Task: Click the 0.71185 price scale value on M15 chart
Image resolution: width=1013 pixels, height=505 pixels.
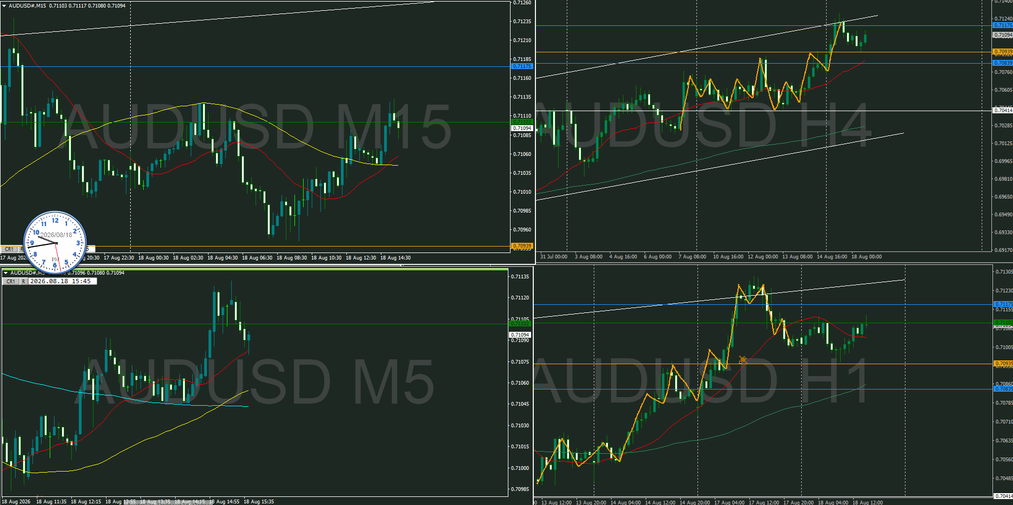Action: click(x=522, y=59)
